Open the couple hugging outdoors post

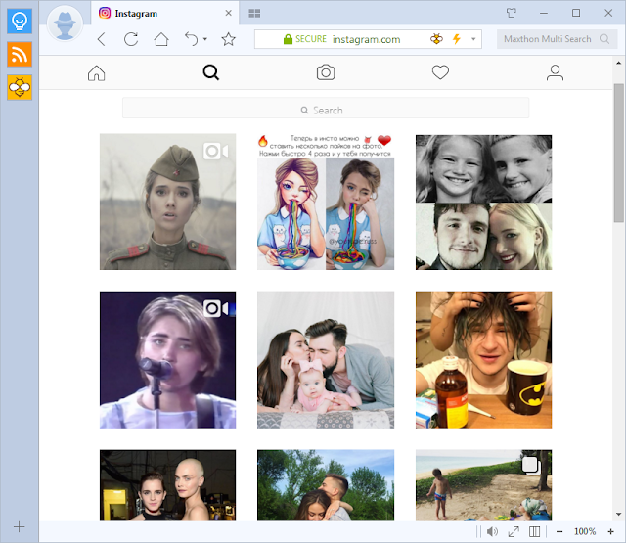tap(326, 485)
